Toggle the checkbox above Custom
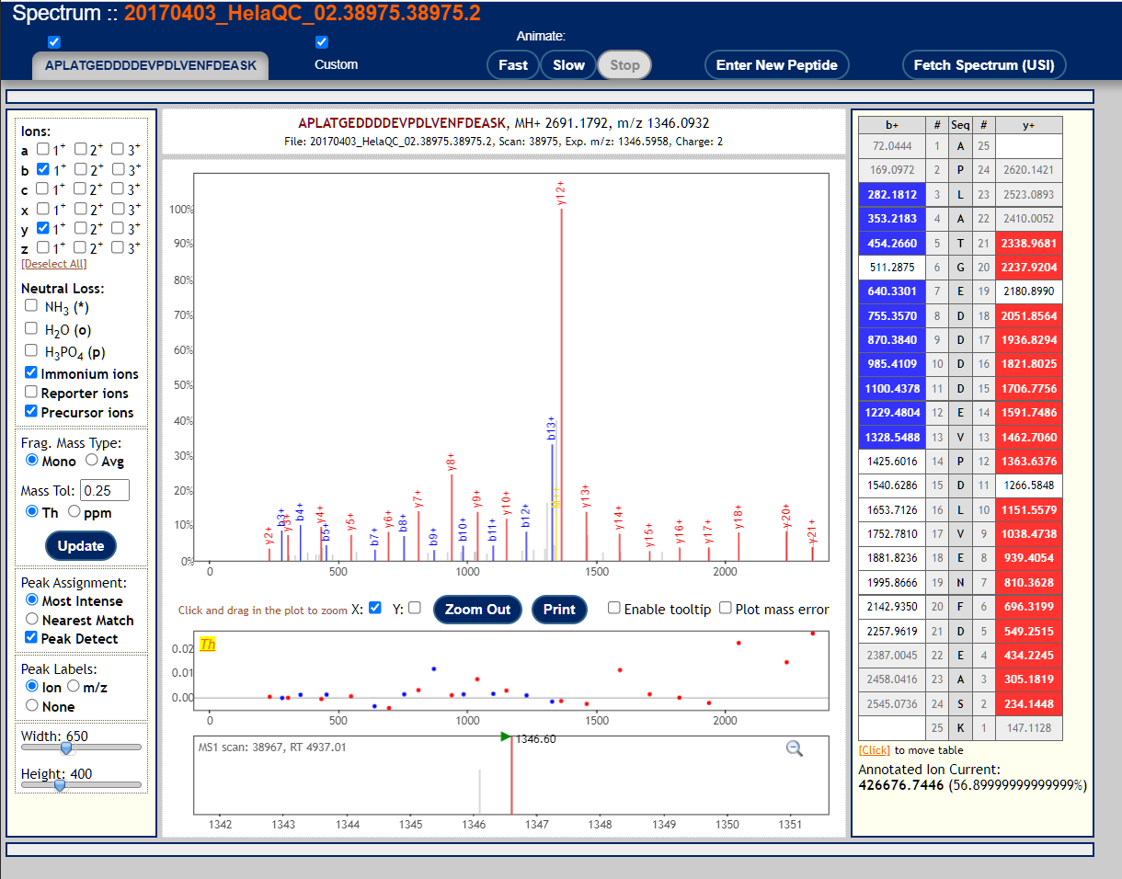This screenshot has width=1122, height=879. pyautogui.click(x=322, y=42)
